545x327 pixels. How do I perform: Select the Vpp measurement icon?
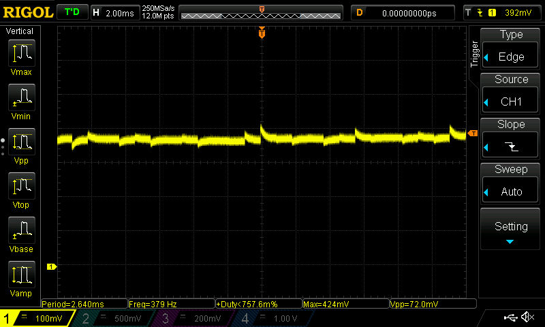[x=21, y=142]
